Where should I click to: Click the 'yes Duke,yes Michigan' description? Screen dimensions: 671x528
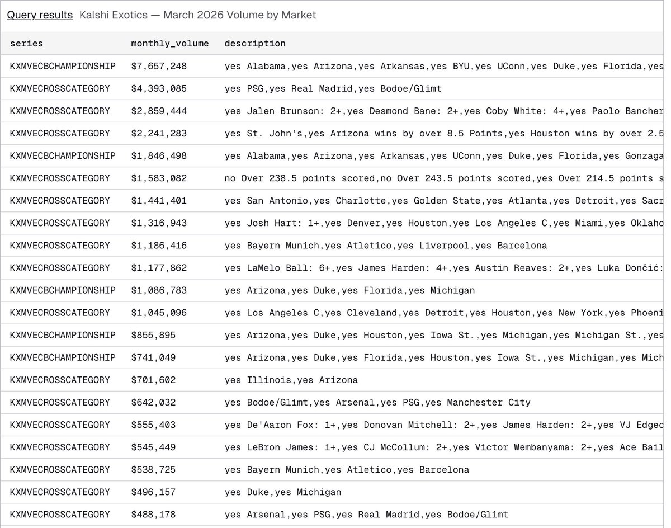tap(282, 492)
